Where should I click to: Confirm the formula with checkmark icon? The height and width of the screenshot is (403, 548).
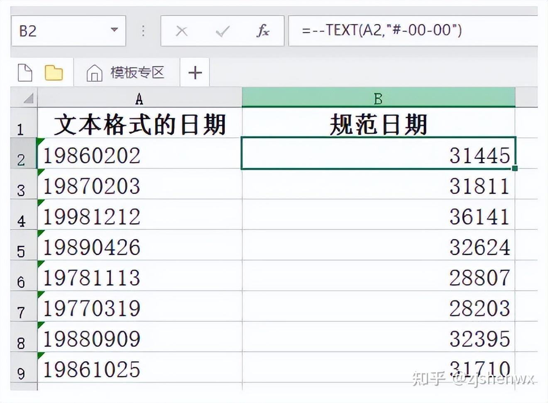223,31
